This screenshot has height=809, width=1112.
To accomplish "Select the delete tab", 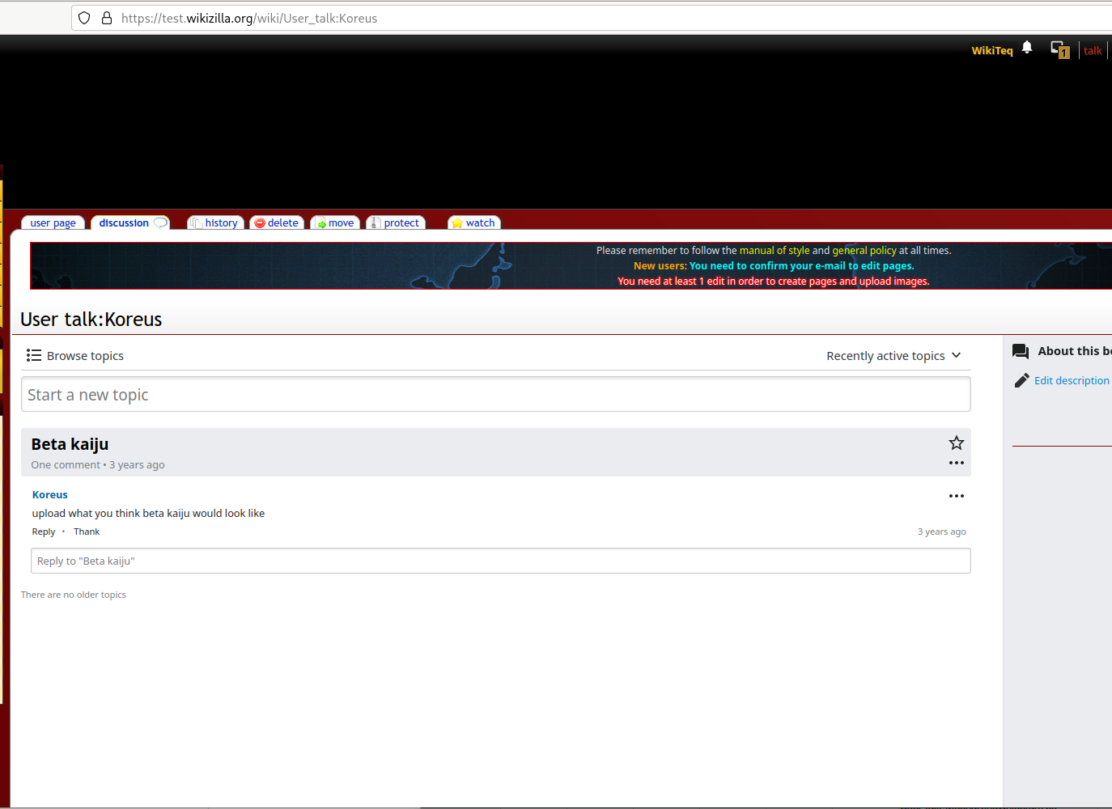I will pos(277,223).
